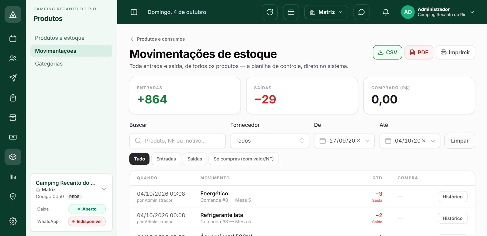
Task: Open Histórico for Refrigerante lata row
Action: (453, 218)
